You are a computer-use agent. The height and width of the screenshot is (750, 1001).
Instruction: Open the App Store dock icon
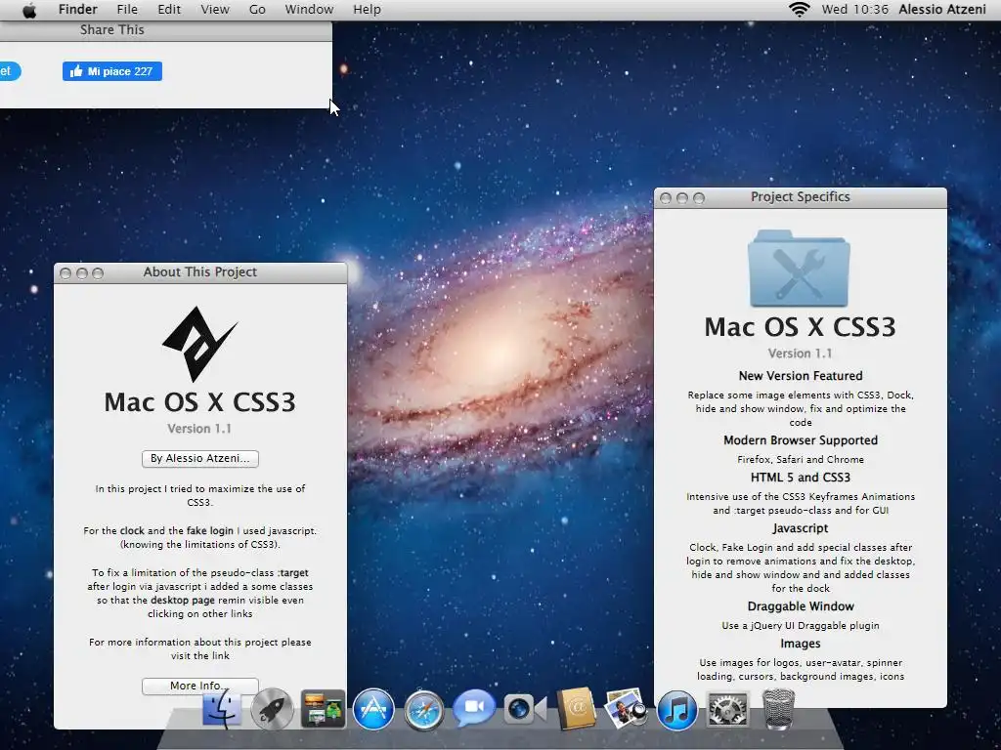tap(373, 709)
